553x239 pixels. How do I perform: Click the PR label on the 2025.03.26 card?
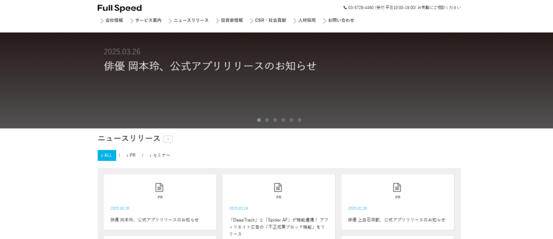click(160, 198)
